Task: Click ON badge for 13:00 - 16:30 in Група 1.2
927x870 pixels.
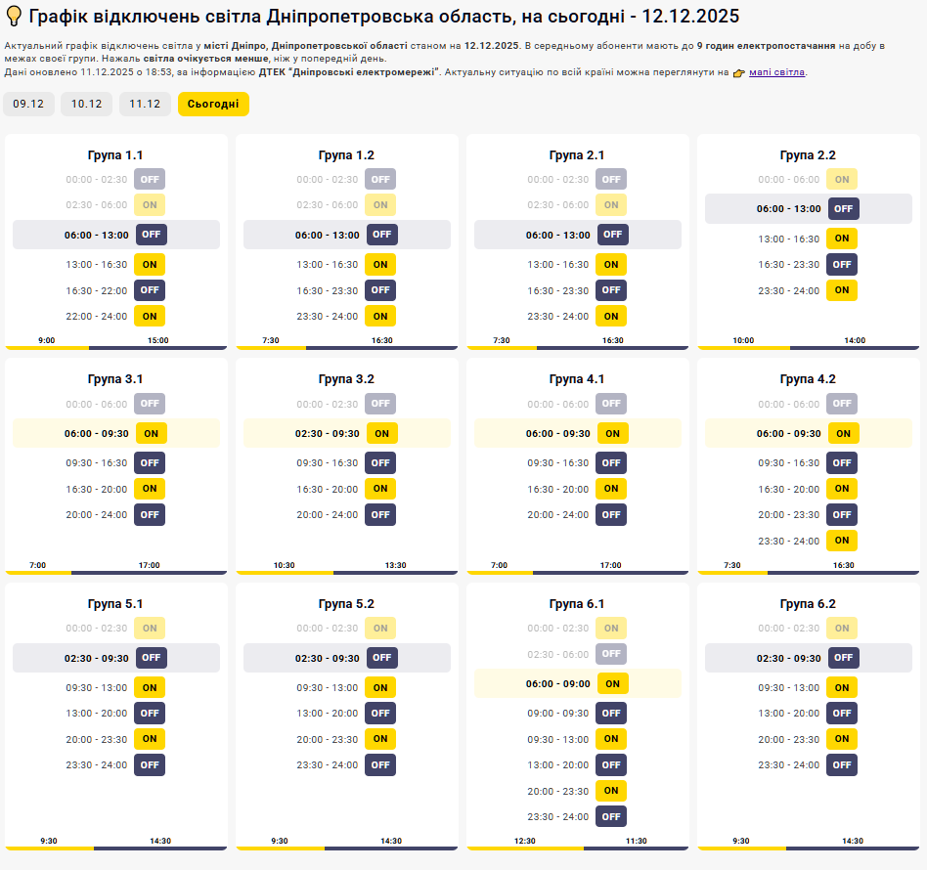Action: [380, 264]
